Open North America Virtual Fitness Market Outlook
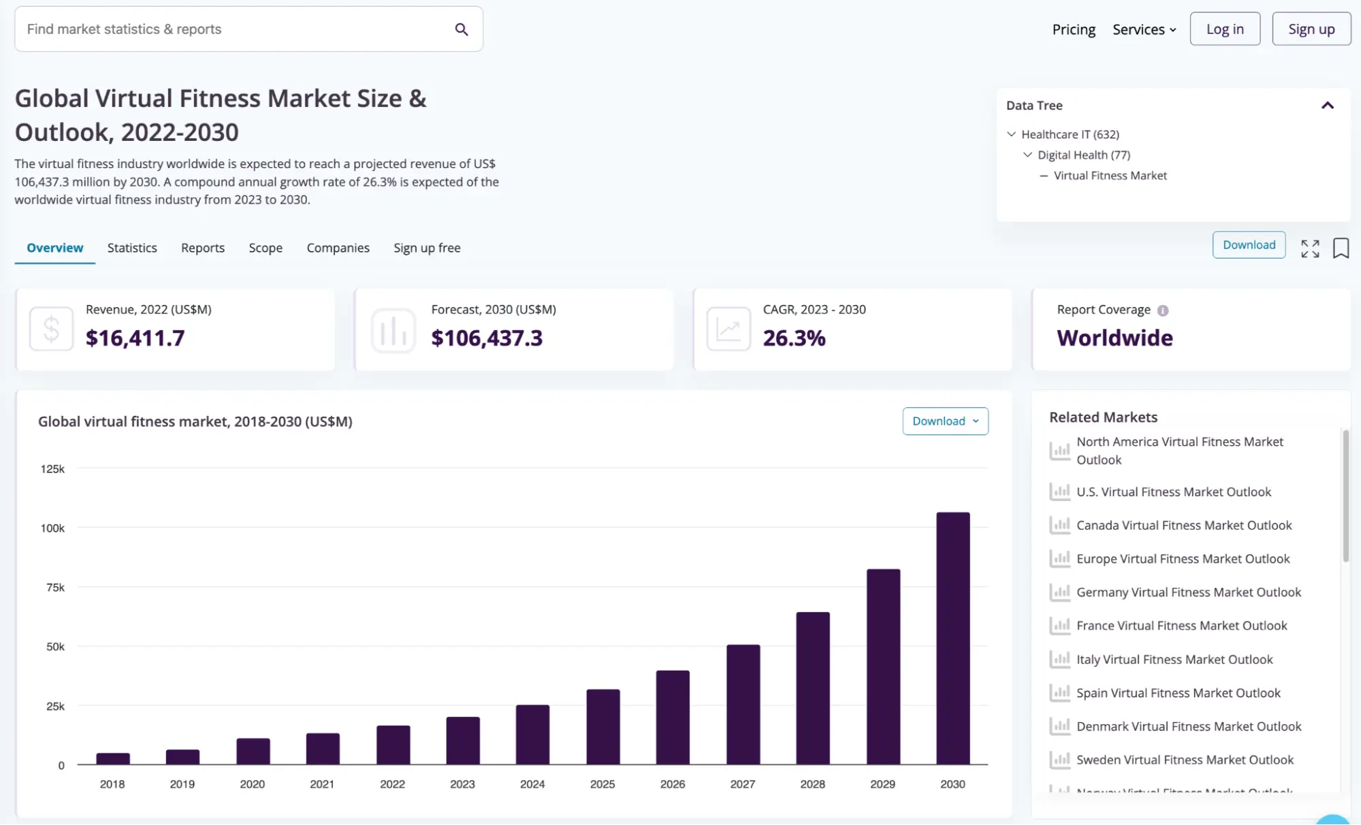Screen dimensions: 1361x825 coord(1179,451)
